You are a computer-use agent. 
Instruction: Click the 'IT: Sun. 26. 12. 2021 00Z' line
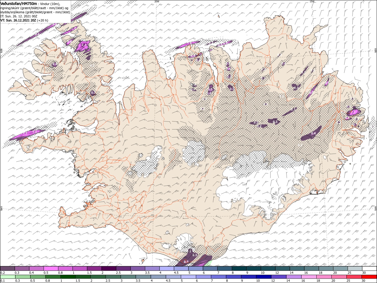click(x=19, y=16)
